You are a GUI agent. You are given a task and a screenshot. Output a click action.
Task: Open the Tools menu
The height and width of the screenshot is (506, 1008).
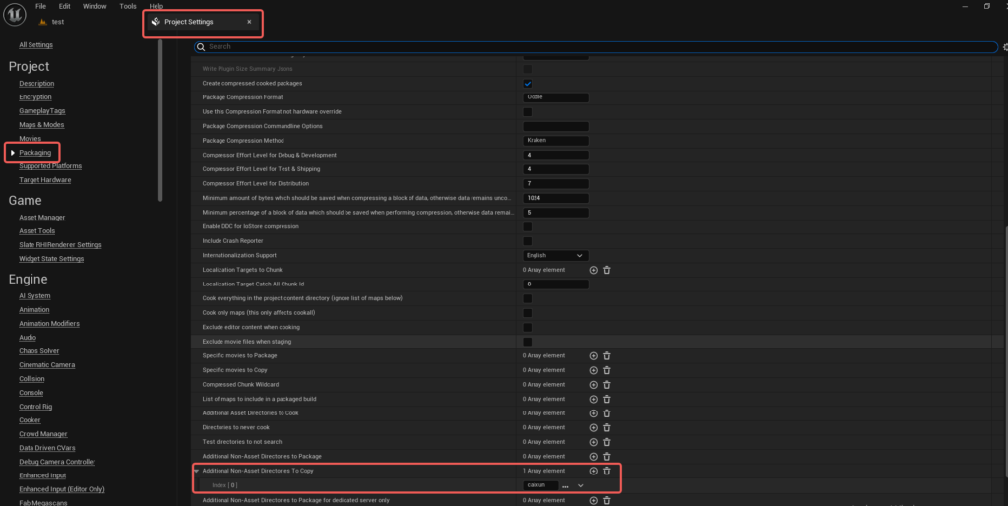pyautogui.click(x=128, y=6)
